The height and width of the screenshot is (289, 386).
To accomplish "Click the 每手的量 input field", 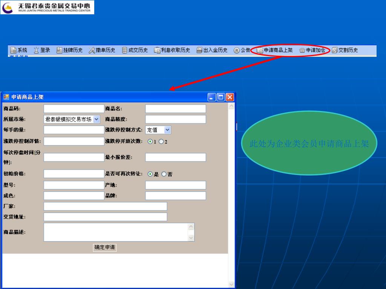I will point(74,130).
